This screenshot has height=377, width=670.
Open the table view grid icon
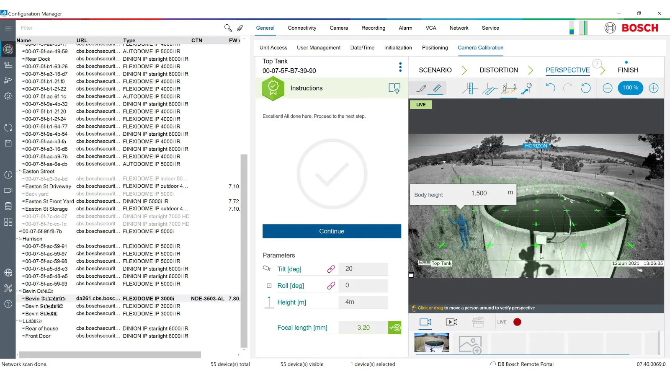pyautogui.click(x=8, y=222)
